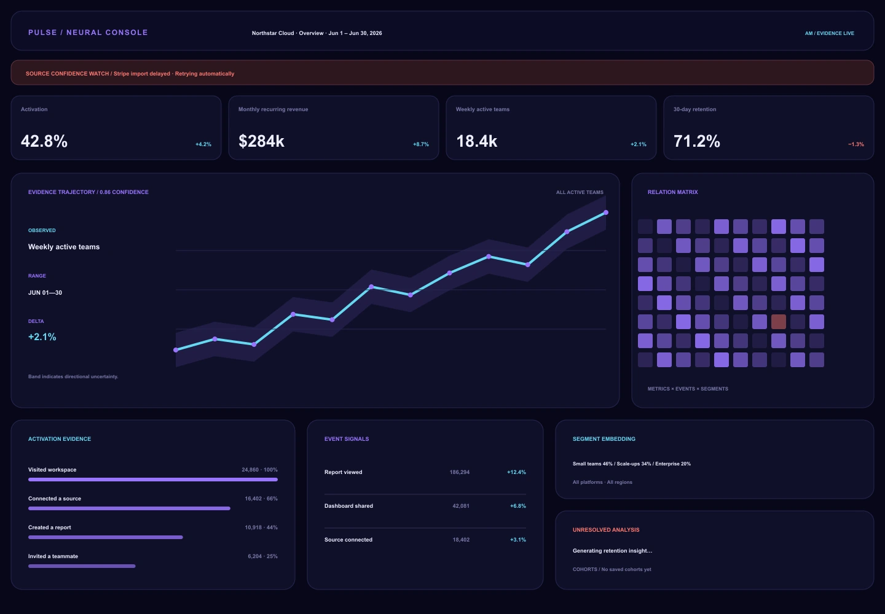This screenshot has width=885, height=614.
Task: Click the +3.1% Source connected change
Action: (x=518, y=540)
